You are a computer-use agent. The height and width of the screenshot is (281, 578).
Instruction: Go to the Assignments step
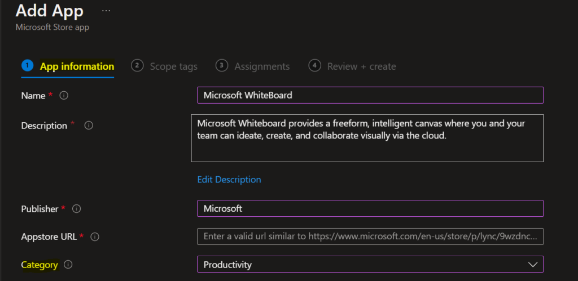(252, 66)
